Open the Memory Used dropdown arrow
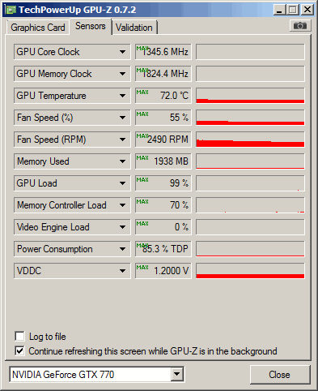318x391 pixels. (x=122, y=161)
